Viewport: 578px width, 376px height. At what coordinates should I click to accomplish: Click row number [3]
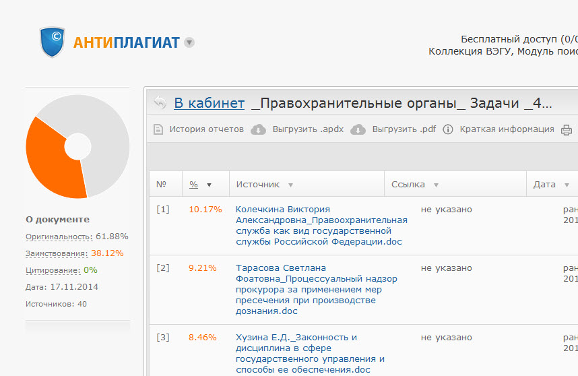(x=163, y=338)
